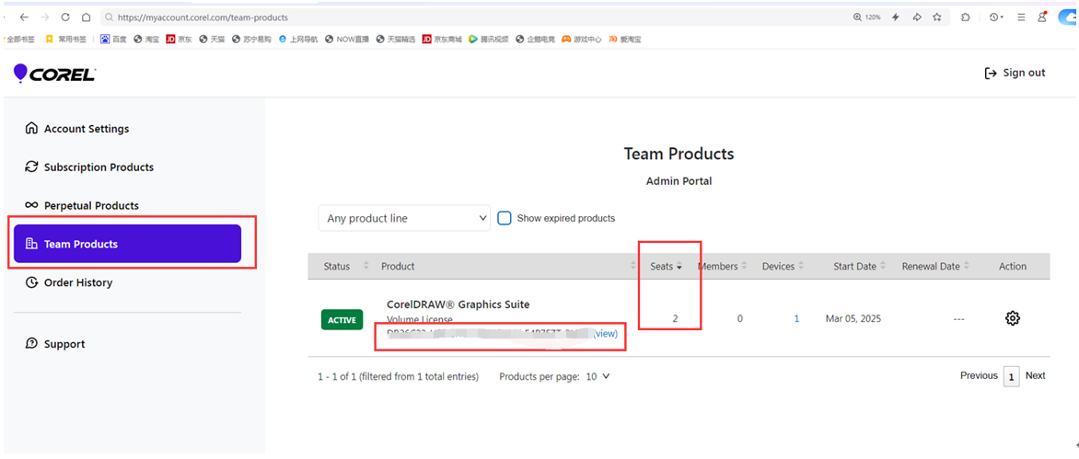Open the browser history clock icon
Screen dimensions: 1079x459
[x=994, y=17]
